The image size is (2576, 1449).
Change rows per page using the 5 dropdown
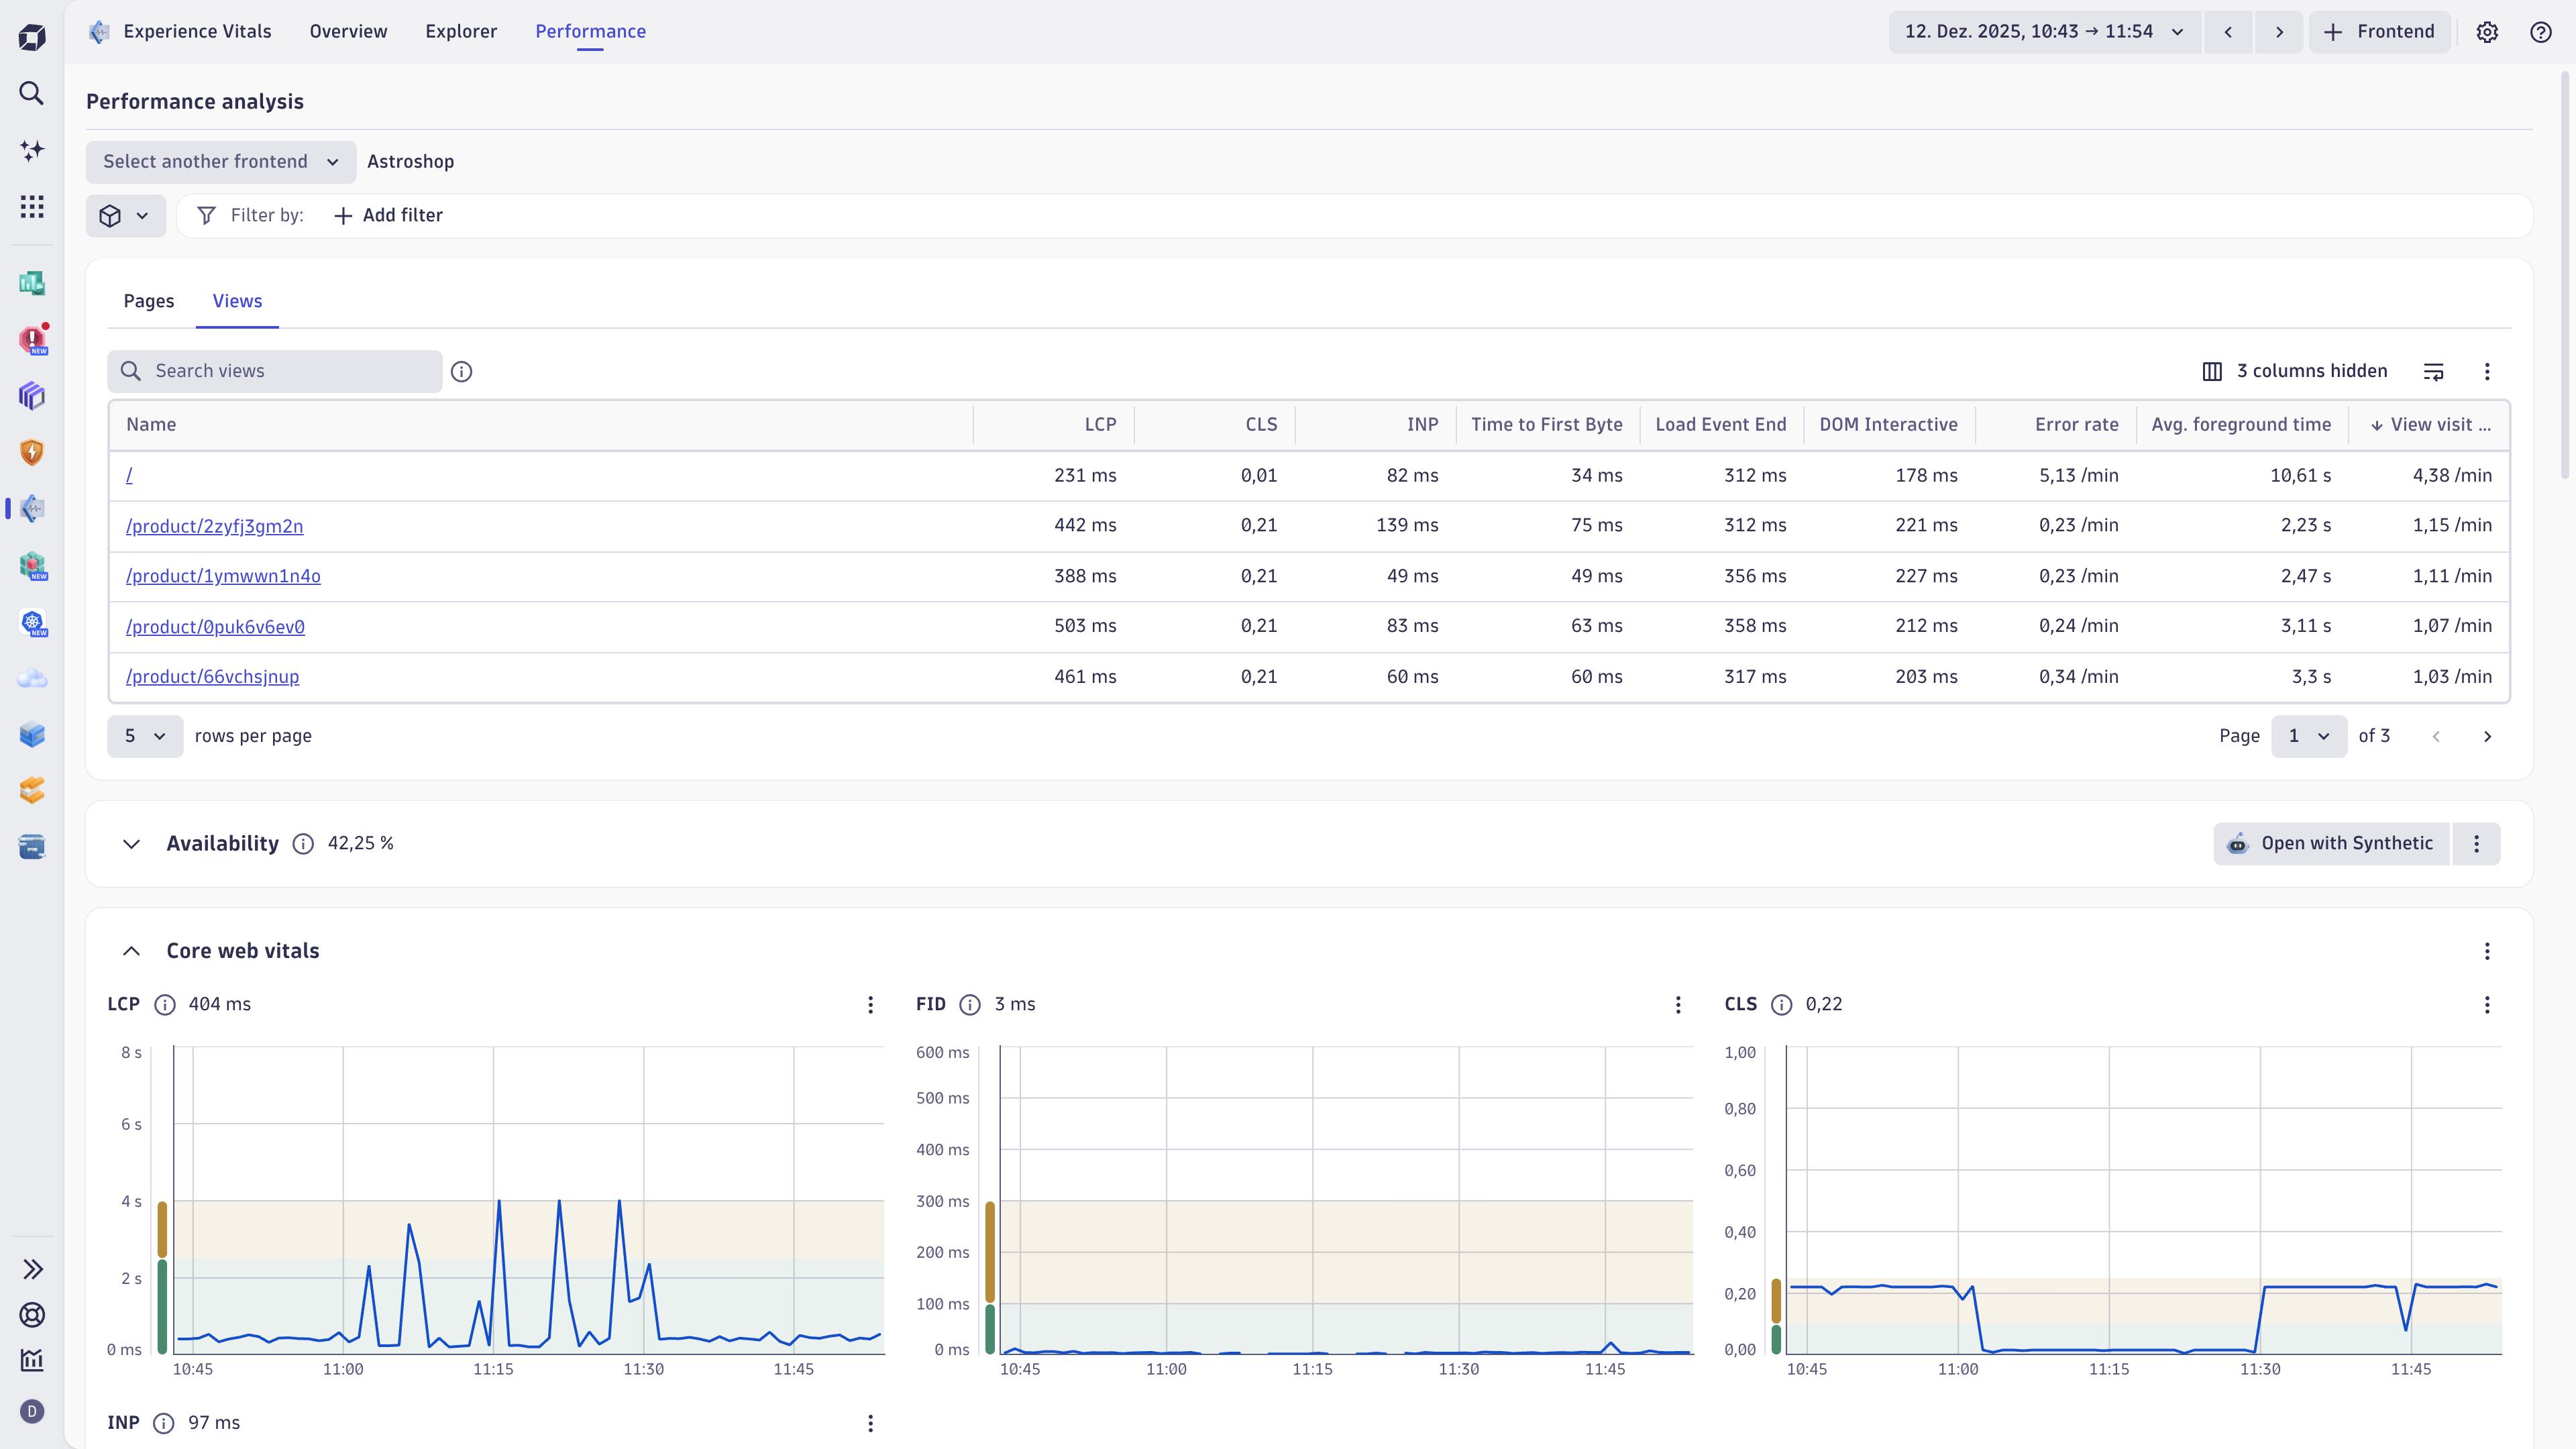pos(144,736)
